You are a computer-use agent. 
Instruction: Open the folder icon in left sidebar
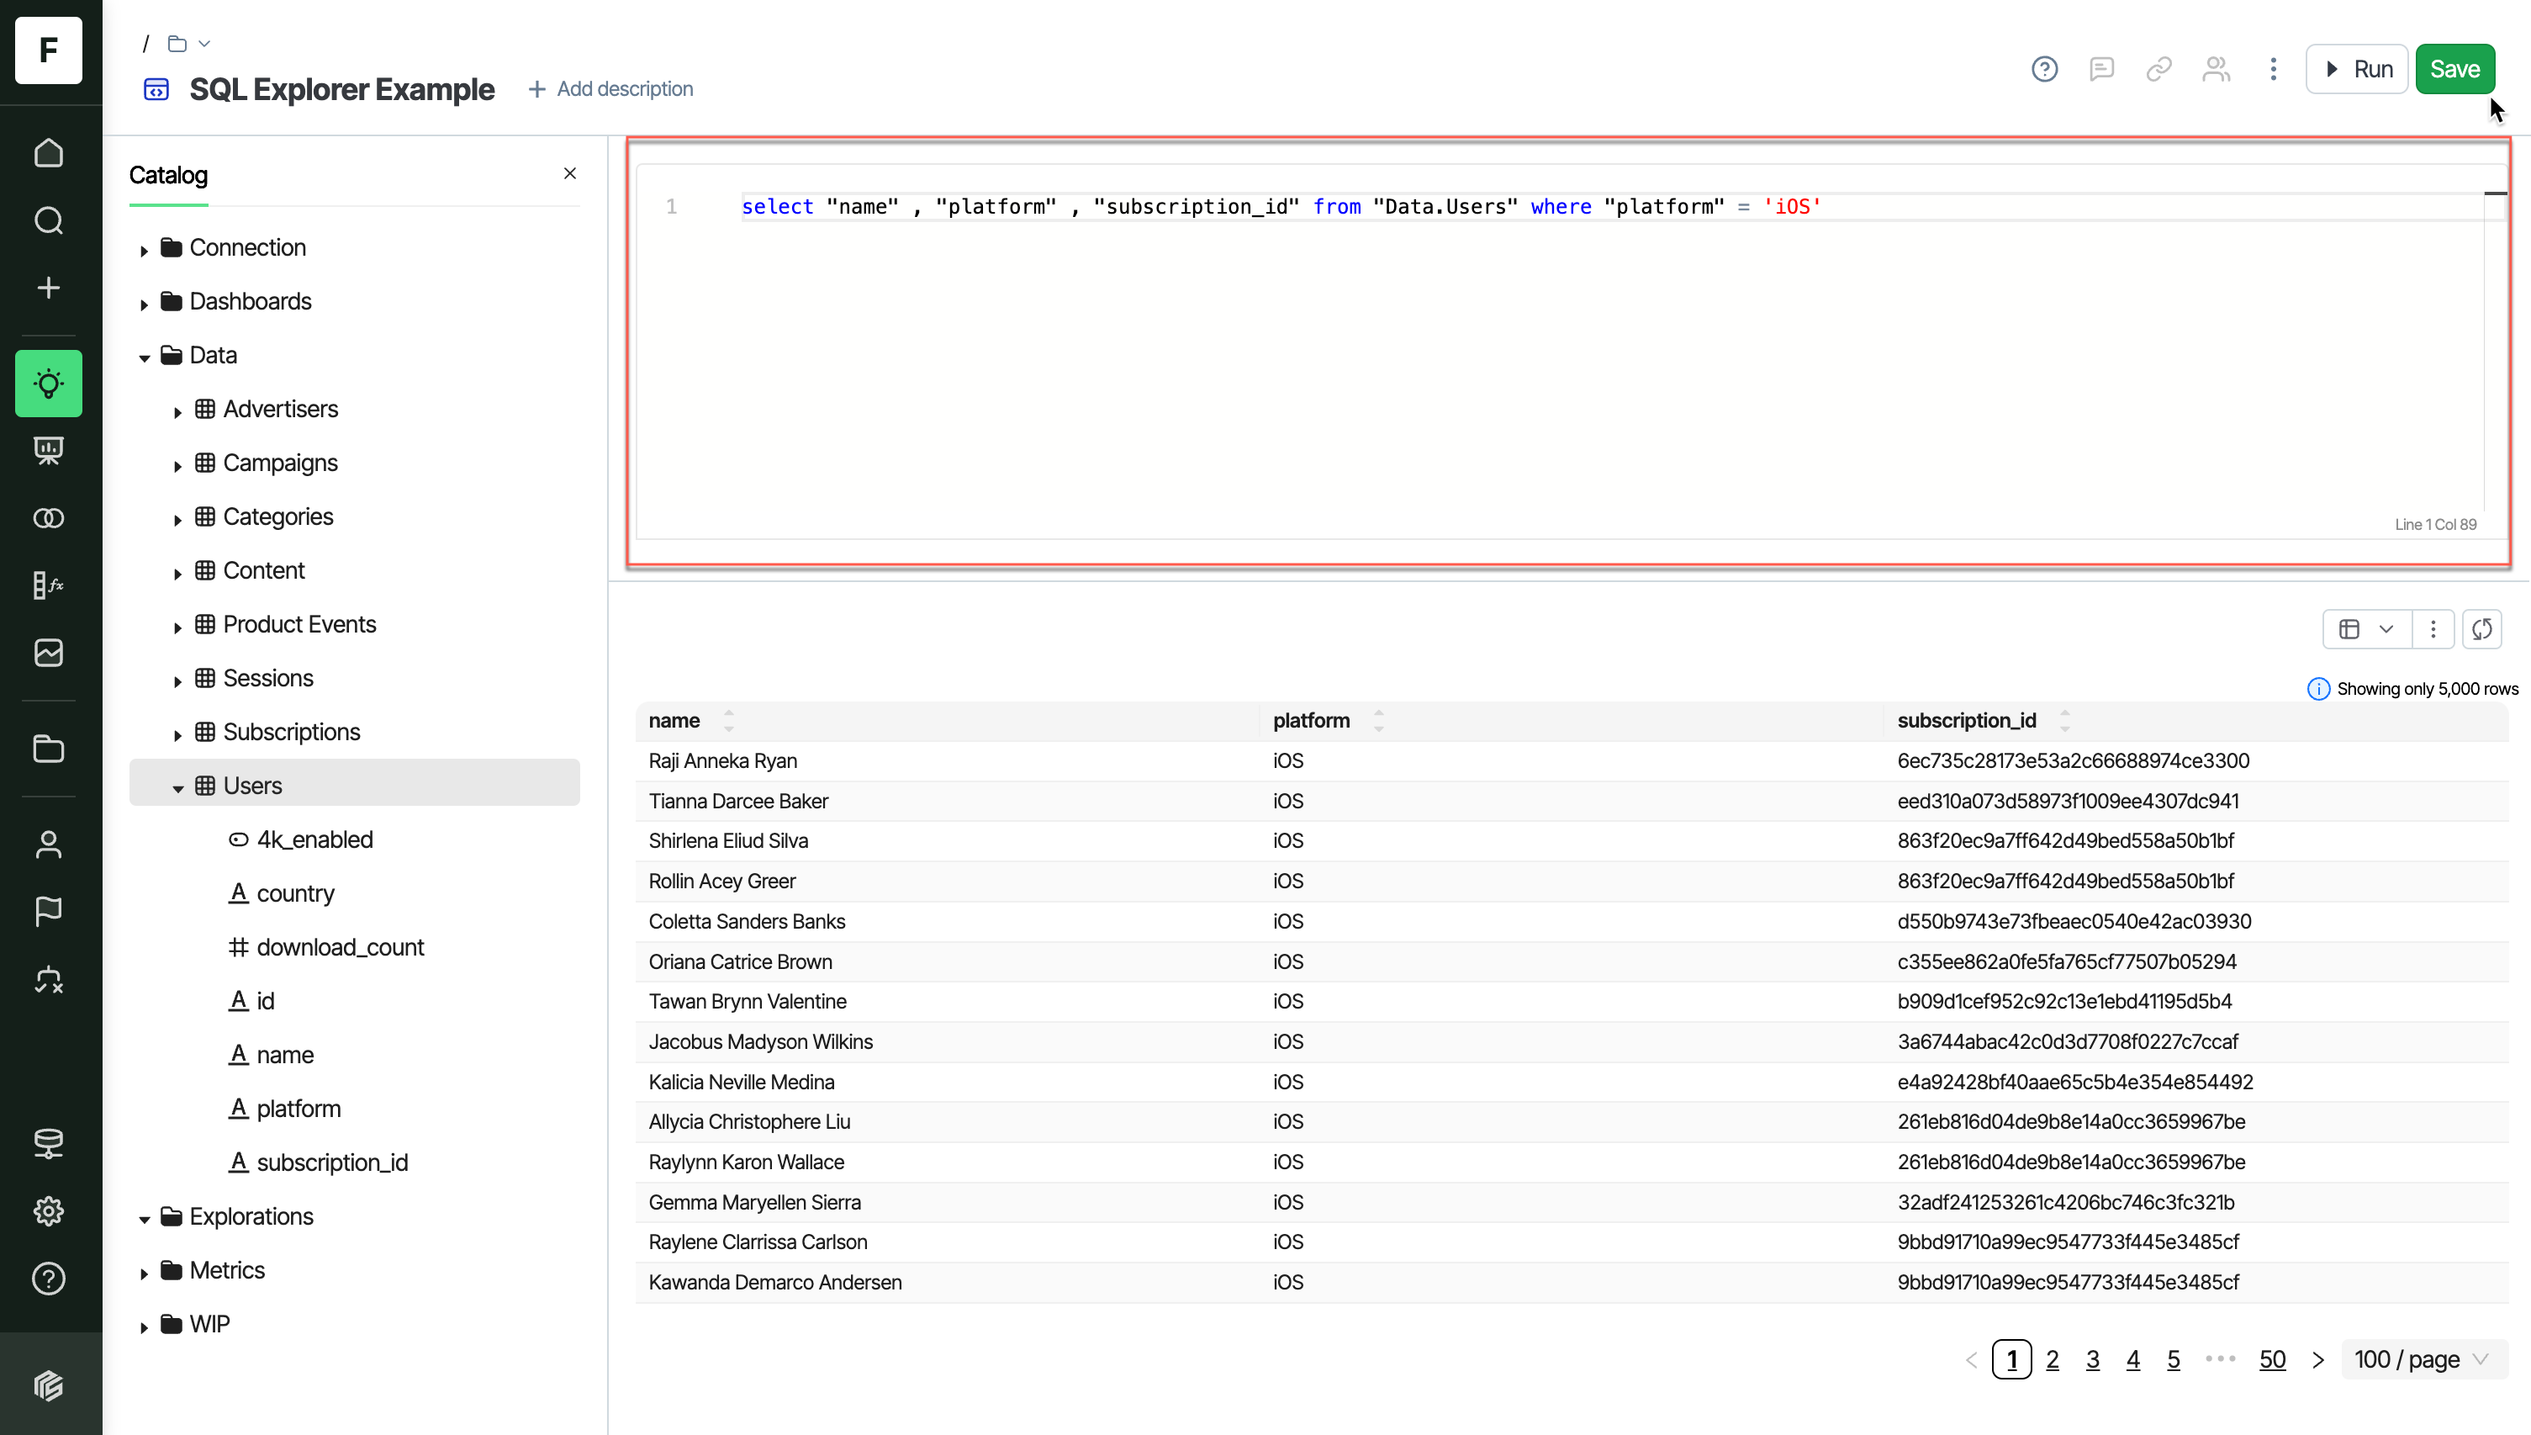point(48,749)
